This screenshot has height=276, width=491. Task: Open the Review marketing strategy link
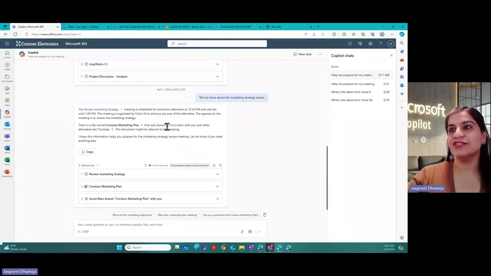pyautogui.click(x=101, y=110)
